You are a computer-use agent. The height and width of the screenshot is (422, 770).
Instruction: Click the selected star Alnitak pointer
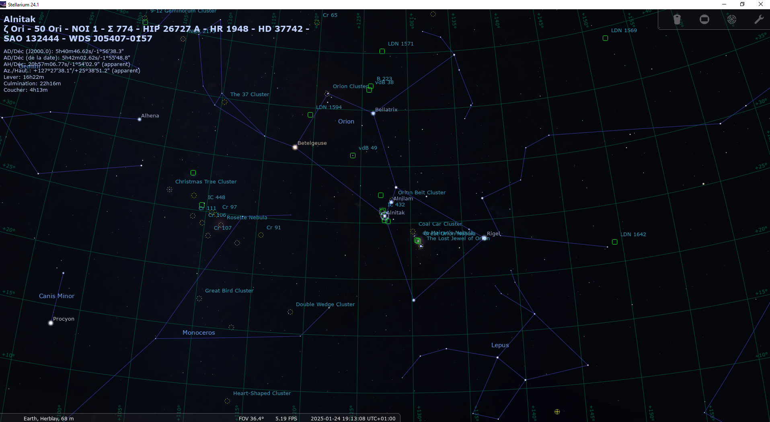click(385, 216)
